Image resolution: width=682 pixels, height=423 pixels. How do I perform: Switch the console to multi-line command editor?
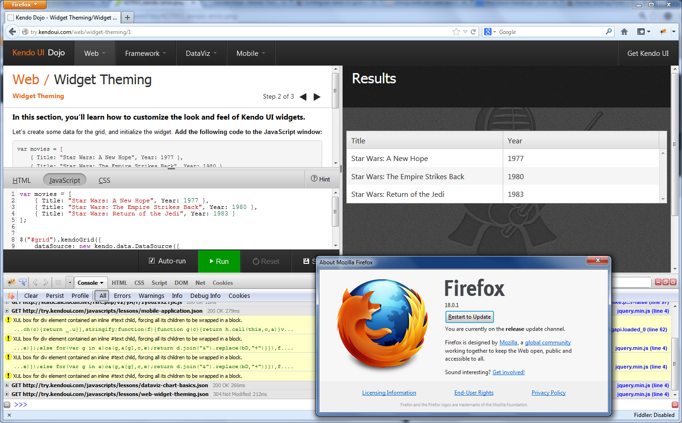[675, 405]
